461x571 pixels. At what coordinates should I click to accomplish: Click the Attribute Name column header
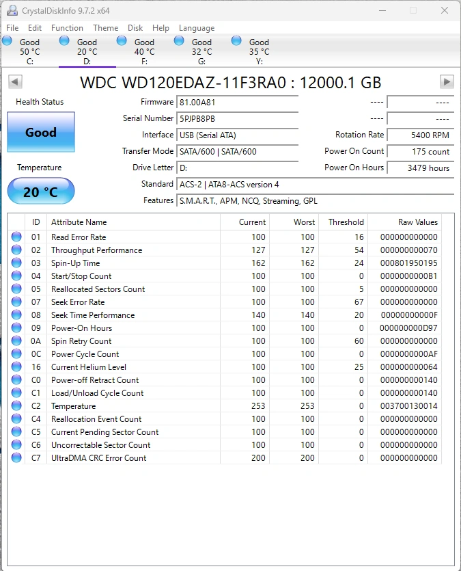click(x=79, y=222)
